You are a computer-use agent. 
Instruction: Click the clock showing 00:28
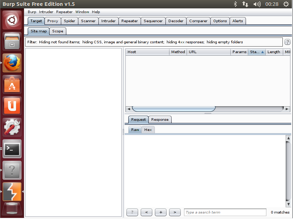272,4
